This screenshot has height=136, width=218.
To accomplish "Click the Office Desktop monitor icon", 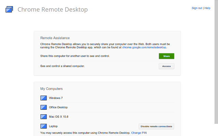I will pos(43,107).
